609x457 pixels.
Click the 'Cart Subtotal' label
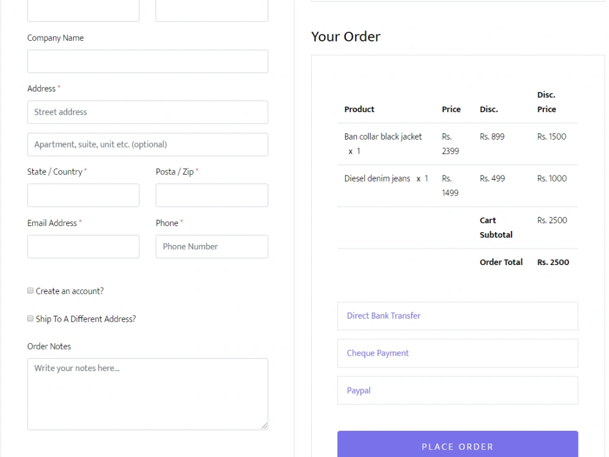tap(496, 227)
